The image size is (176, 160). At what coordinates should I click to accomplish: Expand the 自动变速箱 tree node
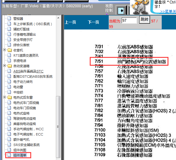tap(4, 66)
